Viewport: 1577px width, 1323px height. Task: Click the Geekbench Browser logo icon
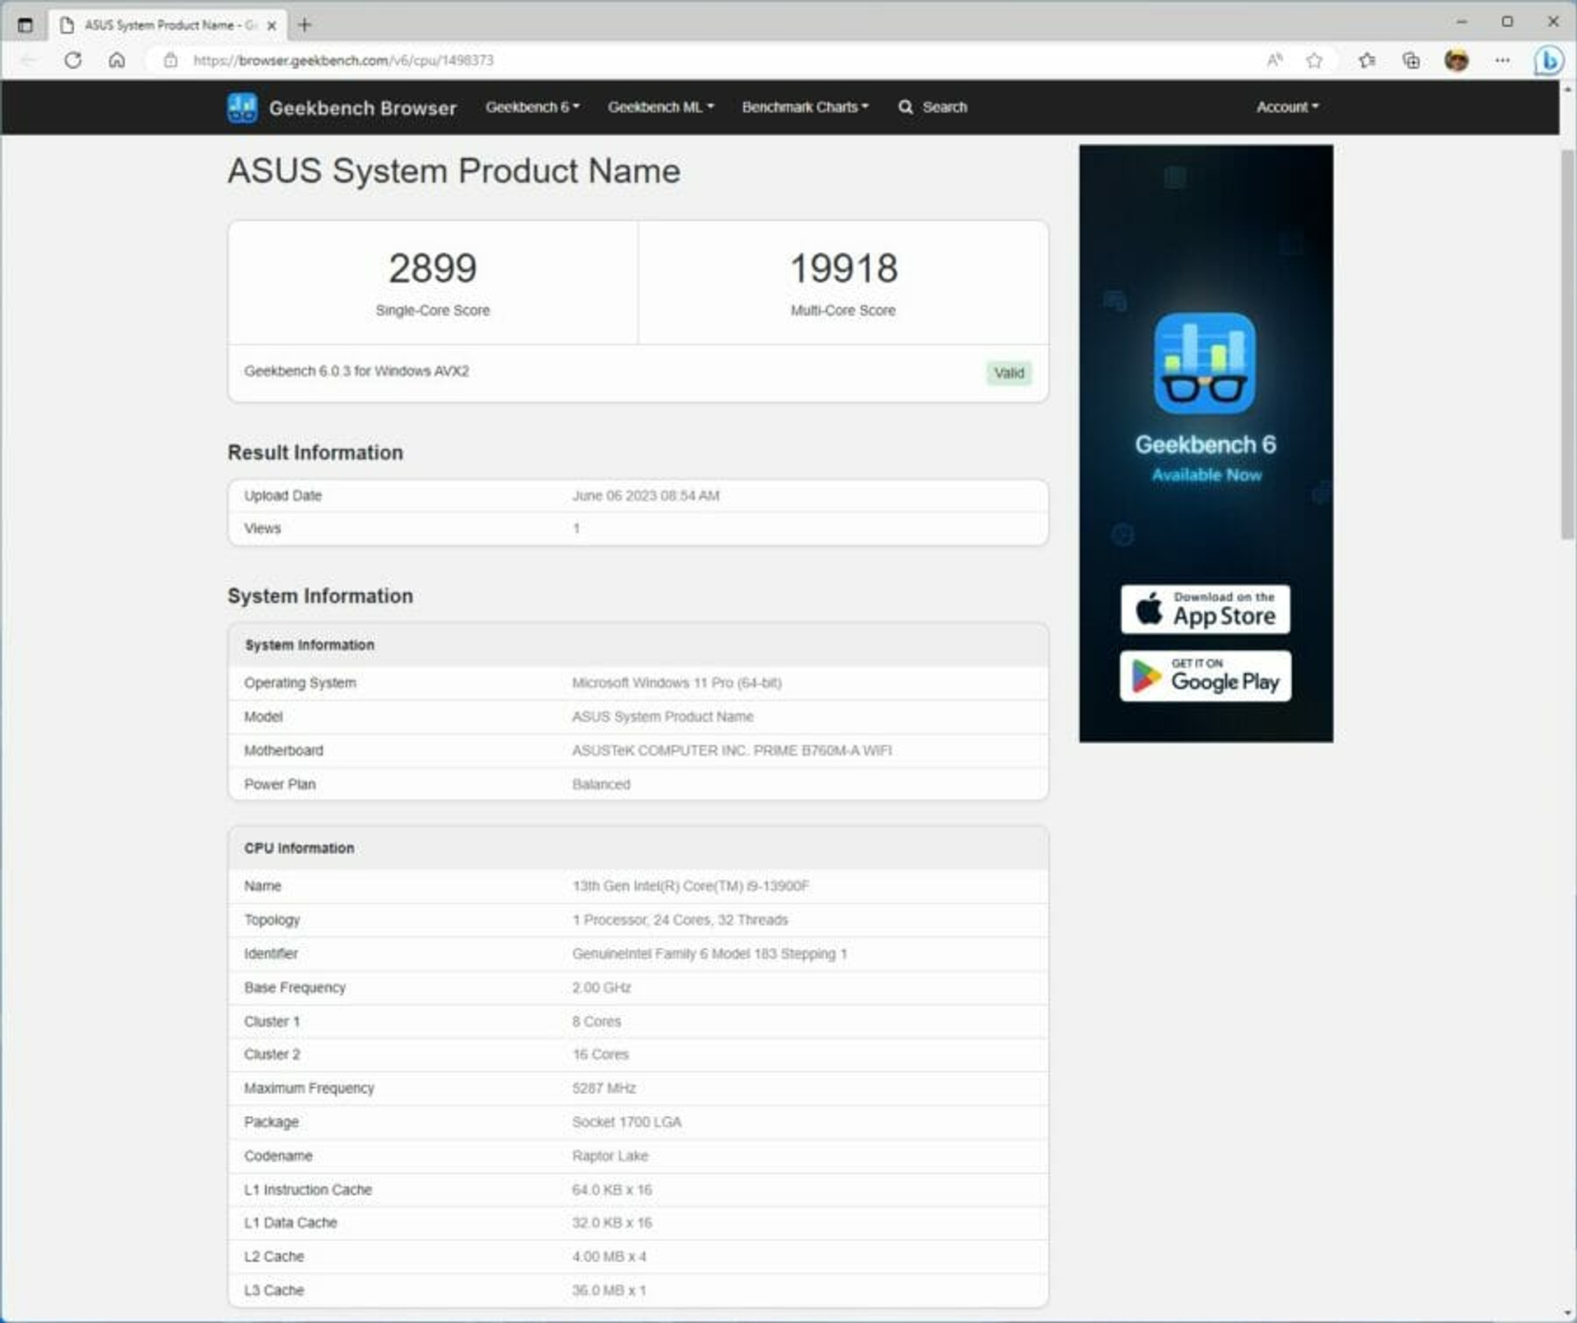click(x=242, y=108)
